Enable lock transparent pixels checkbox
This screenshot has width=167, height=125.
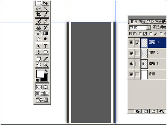pyautogui.click(x=140, y=34)
